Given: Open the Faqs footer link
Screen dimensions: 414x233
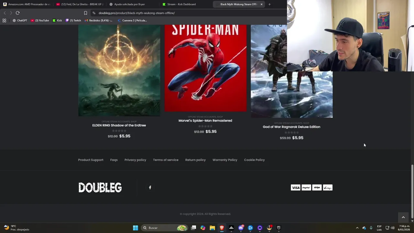Looking at the screenshot, I should pyautogui.click(x=114, y=160).
